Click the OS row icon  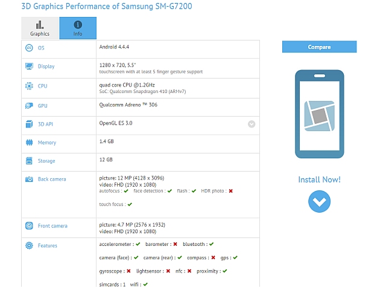pos(29,48)
